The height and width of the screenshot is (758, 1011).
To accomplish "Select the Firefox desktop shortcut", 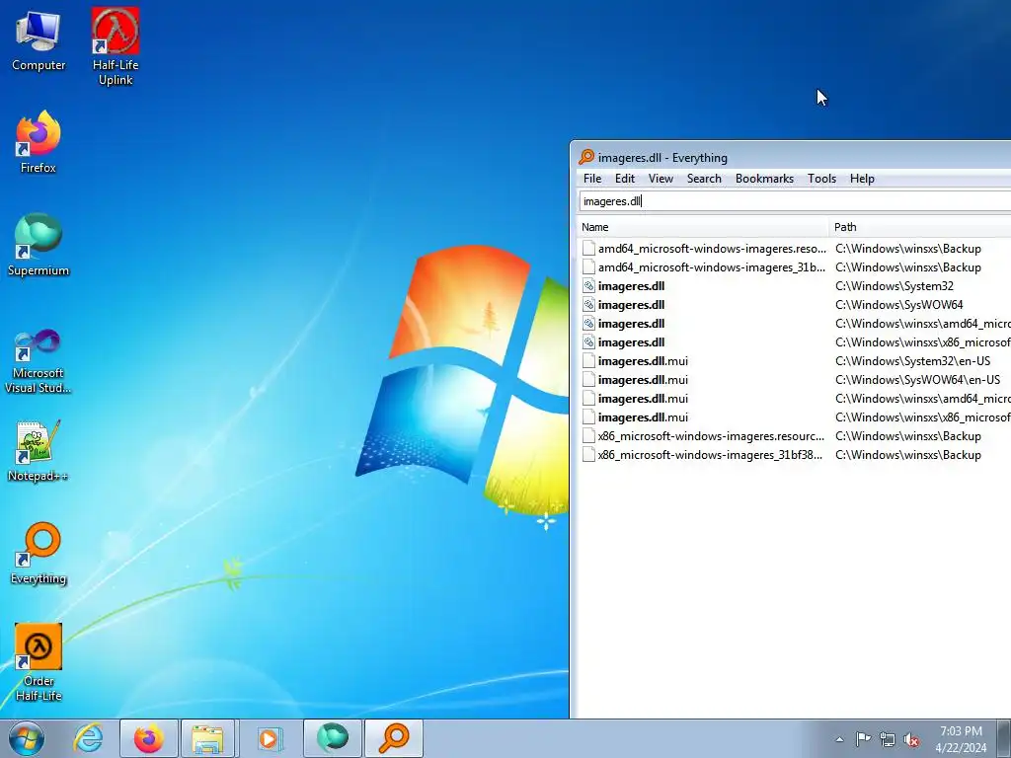I will tap(39, 142).
